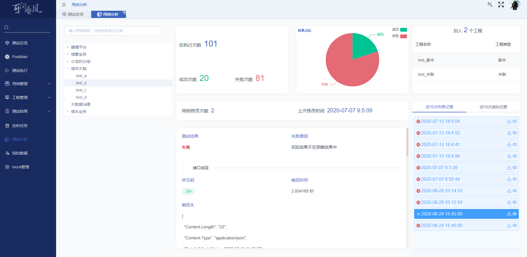Select the 测试总览 sidebar icon
Image resolution: width=527 pixels, height=257 pixels.
[19, 43]
